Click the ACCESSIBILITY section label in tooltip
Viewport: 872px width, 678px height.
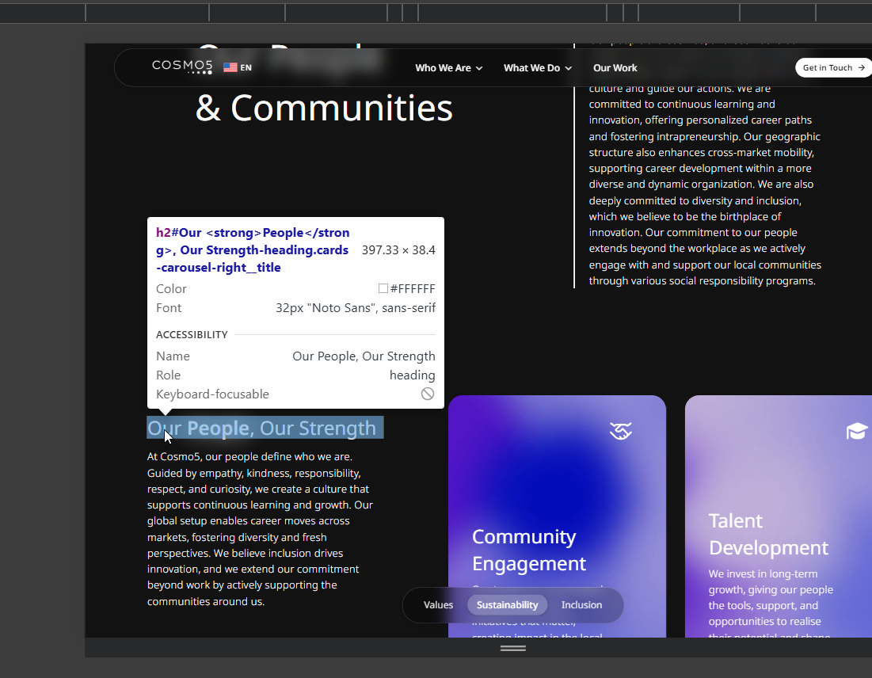coord(192,335)
